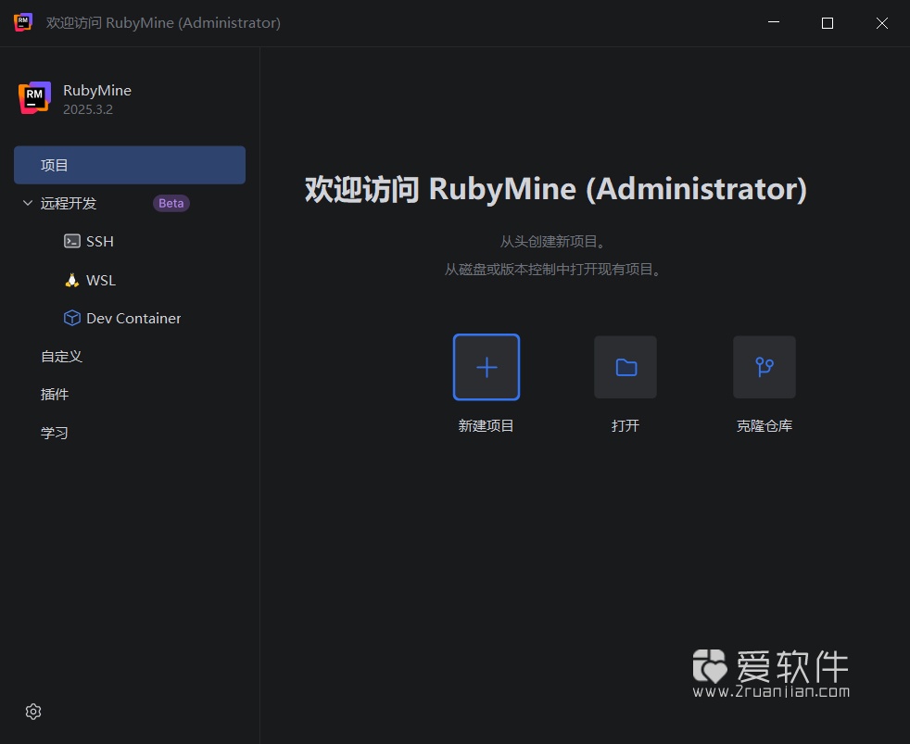Click the welcome title 欢迎访问 RubyMine
The image size is (910, 744).
click(x=553, y=188)
